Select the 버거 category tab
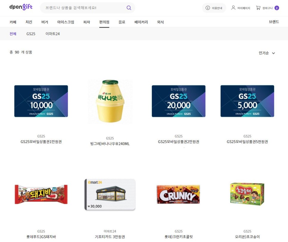 [x=45, y=22]
